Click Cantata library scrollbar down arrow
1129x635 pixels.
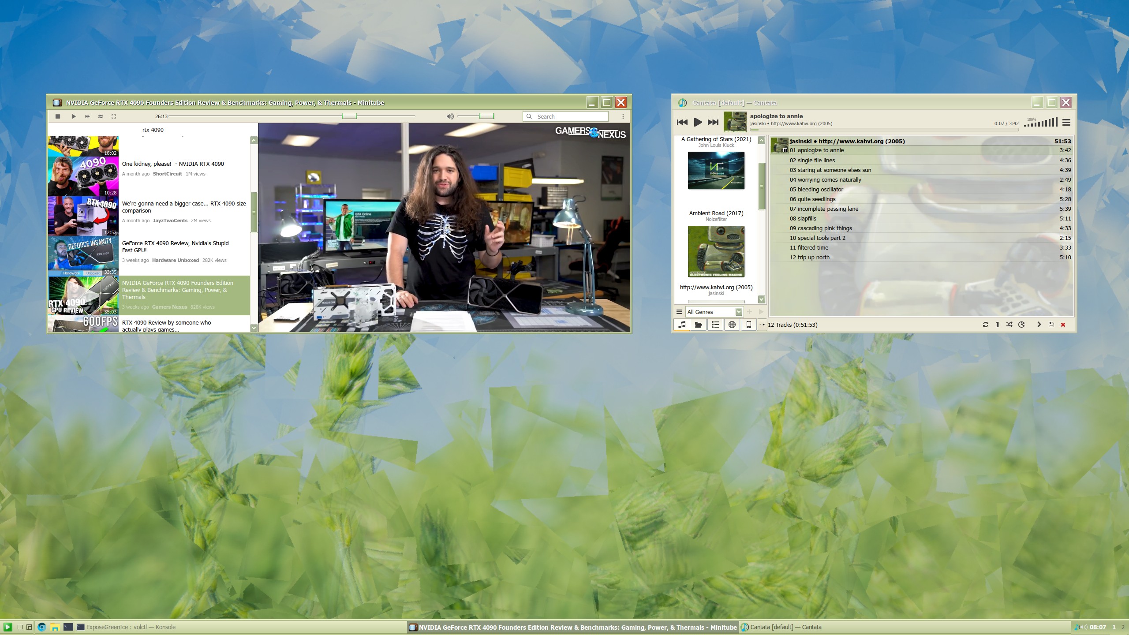click(x=761, y=299)
